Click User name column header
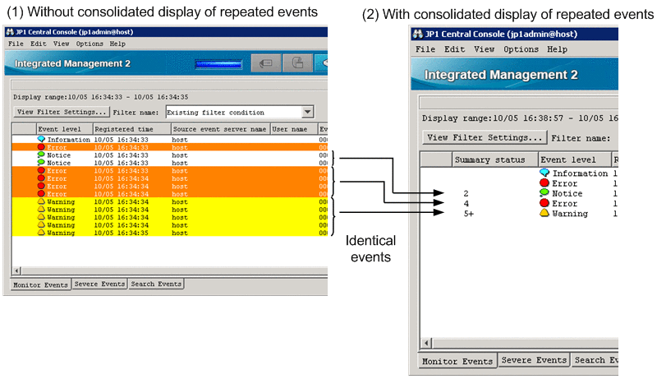The width and height of the screenshot is (657, 379). 294,129
